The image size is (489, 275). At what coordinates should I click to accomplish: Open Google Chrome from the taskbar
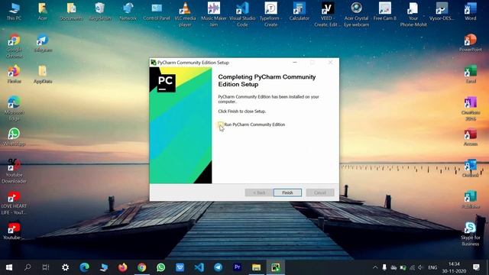point(141,267)
